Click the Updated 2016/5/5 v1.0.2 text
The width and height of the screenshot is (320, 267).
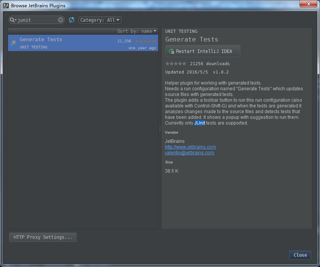coord(197,72)
